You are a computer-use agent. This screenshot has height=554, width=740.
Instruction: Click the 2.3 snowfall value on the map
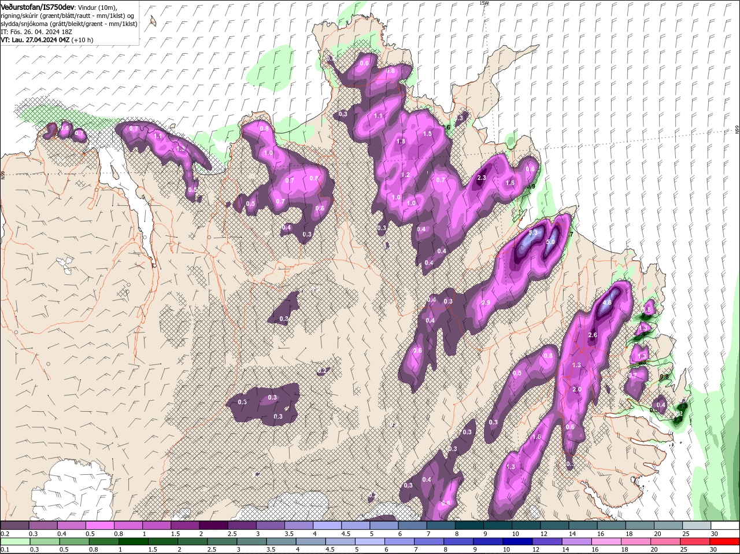(x=482, y=178)
